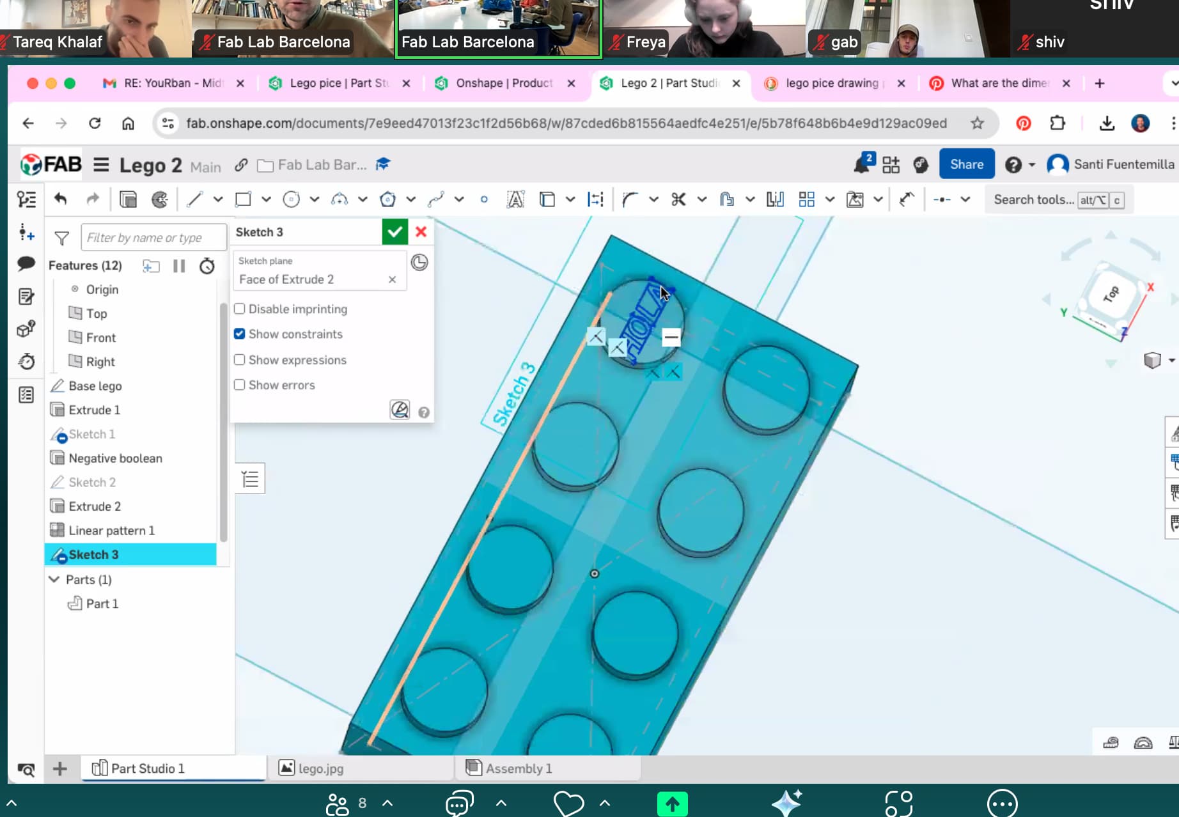Click the Undo arrow in toolbar
This screenshot has height=817, width=1179.
[x=61, y=199]
